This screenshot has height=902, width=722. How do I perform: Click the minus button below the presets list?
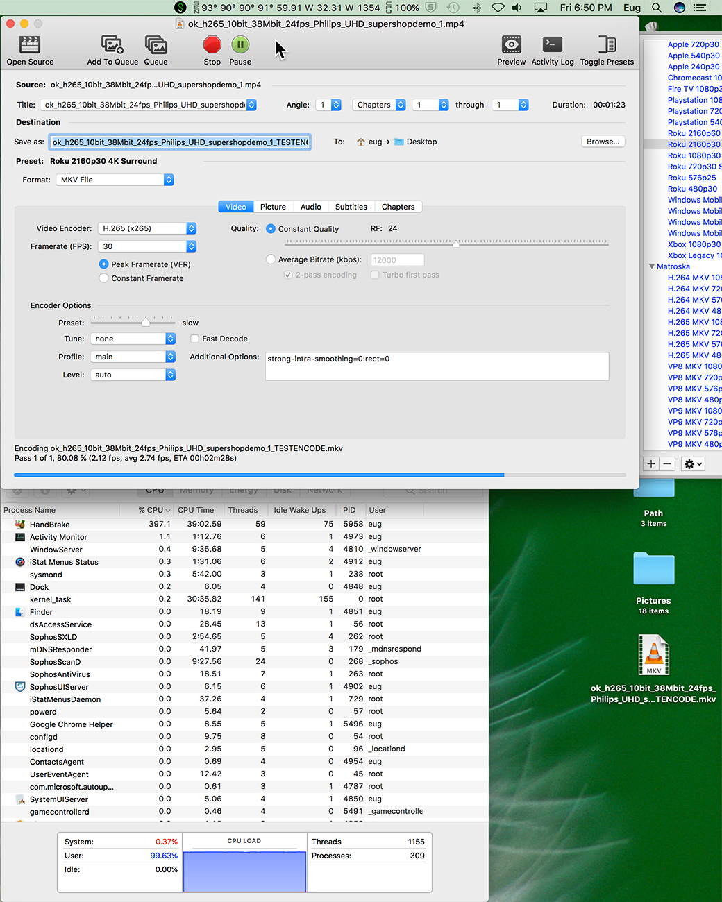(667, 463)
